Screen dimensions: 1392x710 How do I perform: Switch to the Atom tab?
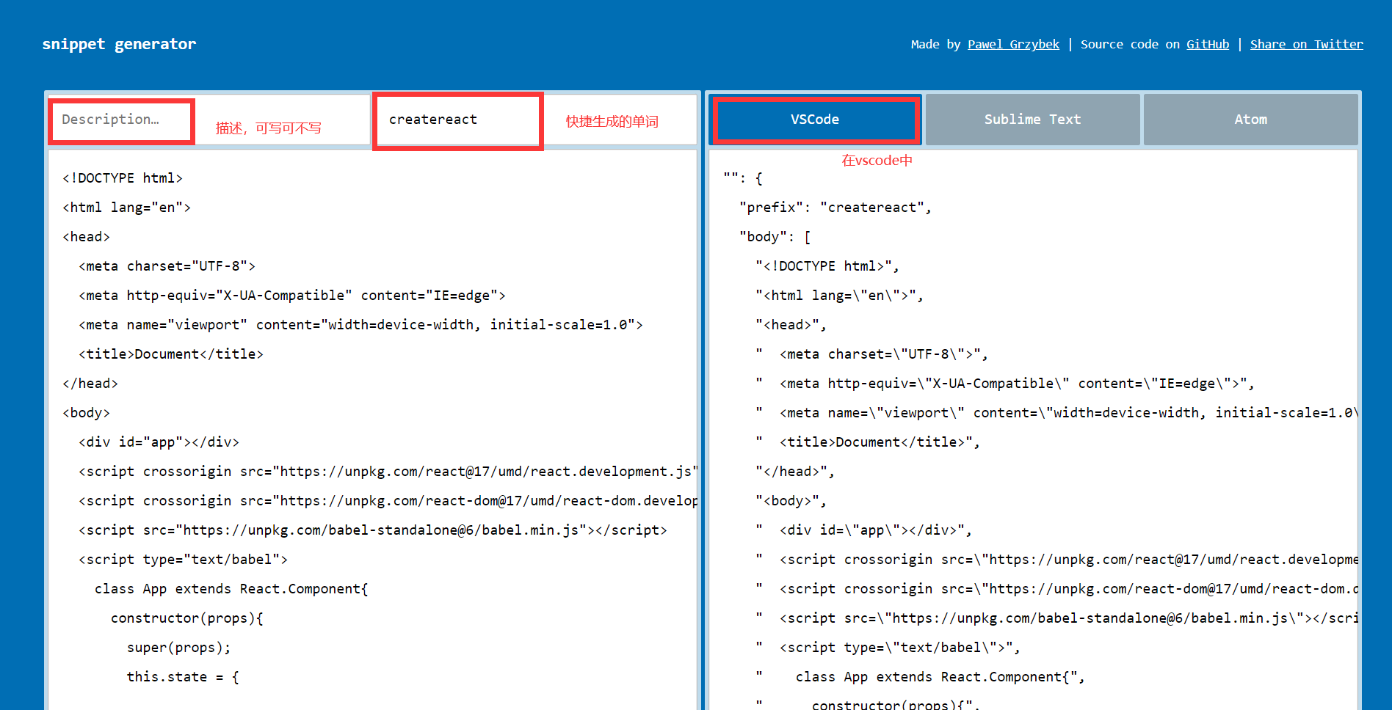[1250, 120]
